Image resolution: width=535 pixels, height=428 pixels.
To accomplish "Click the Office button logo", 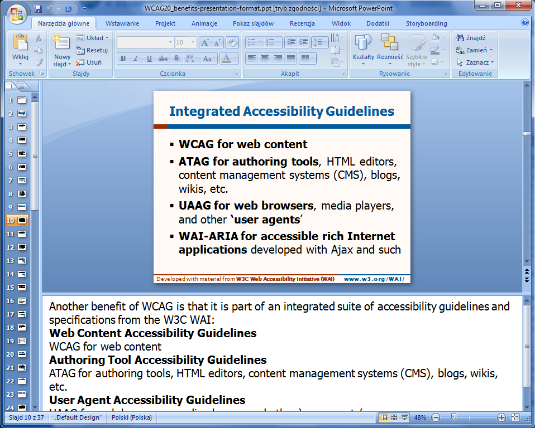I will [x=17, y=14].
